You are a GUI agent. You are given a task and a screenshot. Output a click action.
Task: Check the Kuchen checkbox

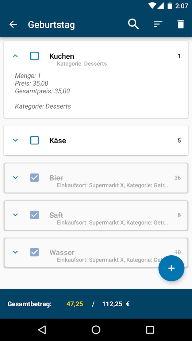pyautogui.click(x=34, y=56)
